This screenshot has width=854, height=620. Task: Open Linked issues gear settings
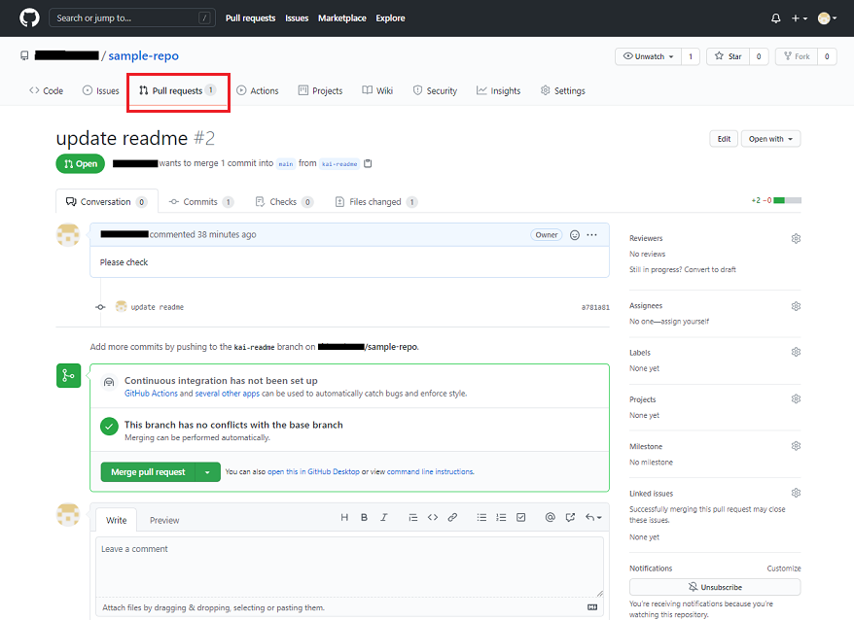pyautogui.click(x=796, y=493)
